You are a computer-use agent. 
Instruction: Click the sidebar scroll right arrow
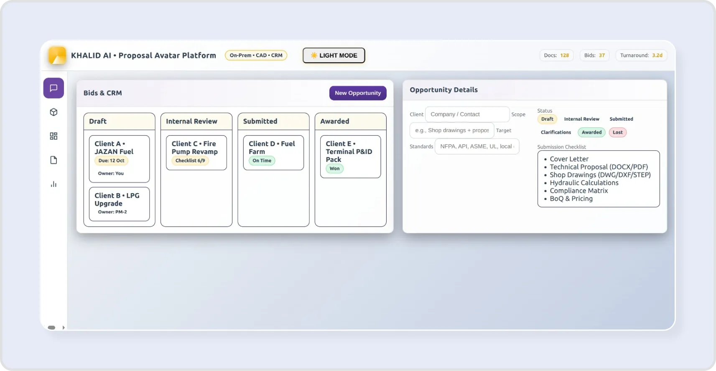point(64,328)
